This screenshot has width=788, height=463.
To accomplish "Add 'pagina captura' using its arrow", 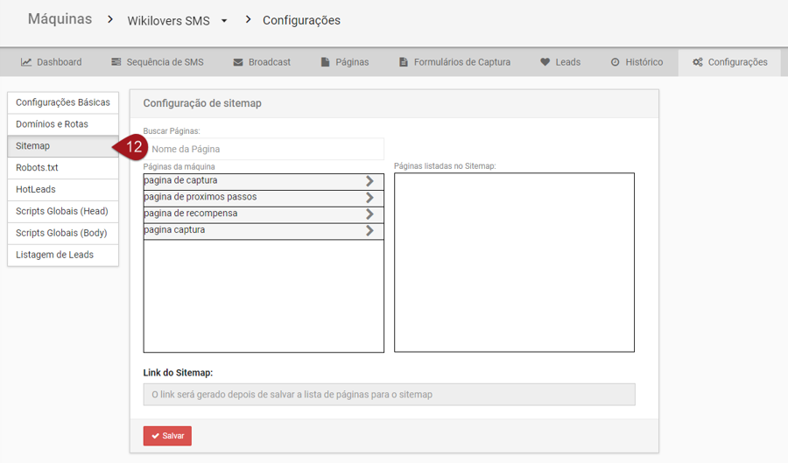I will click(369, 231).
